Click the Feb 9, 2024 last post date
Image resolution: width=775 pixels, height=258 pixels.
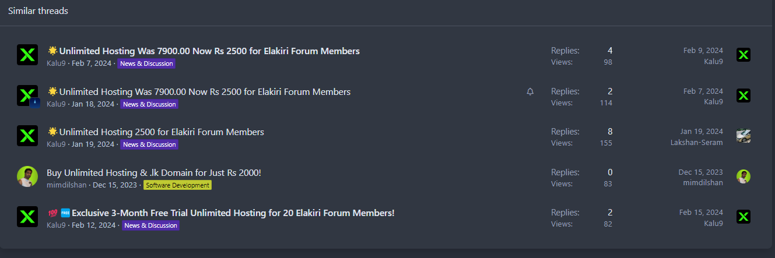(x=703, y=51)
